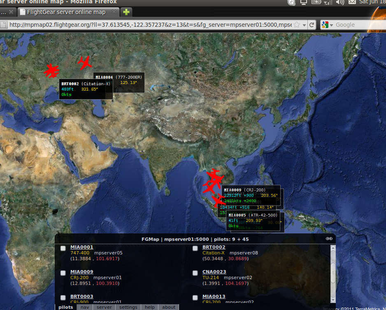Click the mail envelope tray icon
This screenshot has width=386, height=310.
click(x=352, y=2)
